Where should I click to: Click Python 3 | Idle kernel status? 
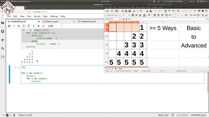tap(25, 115)
